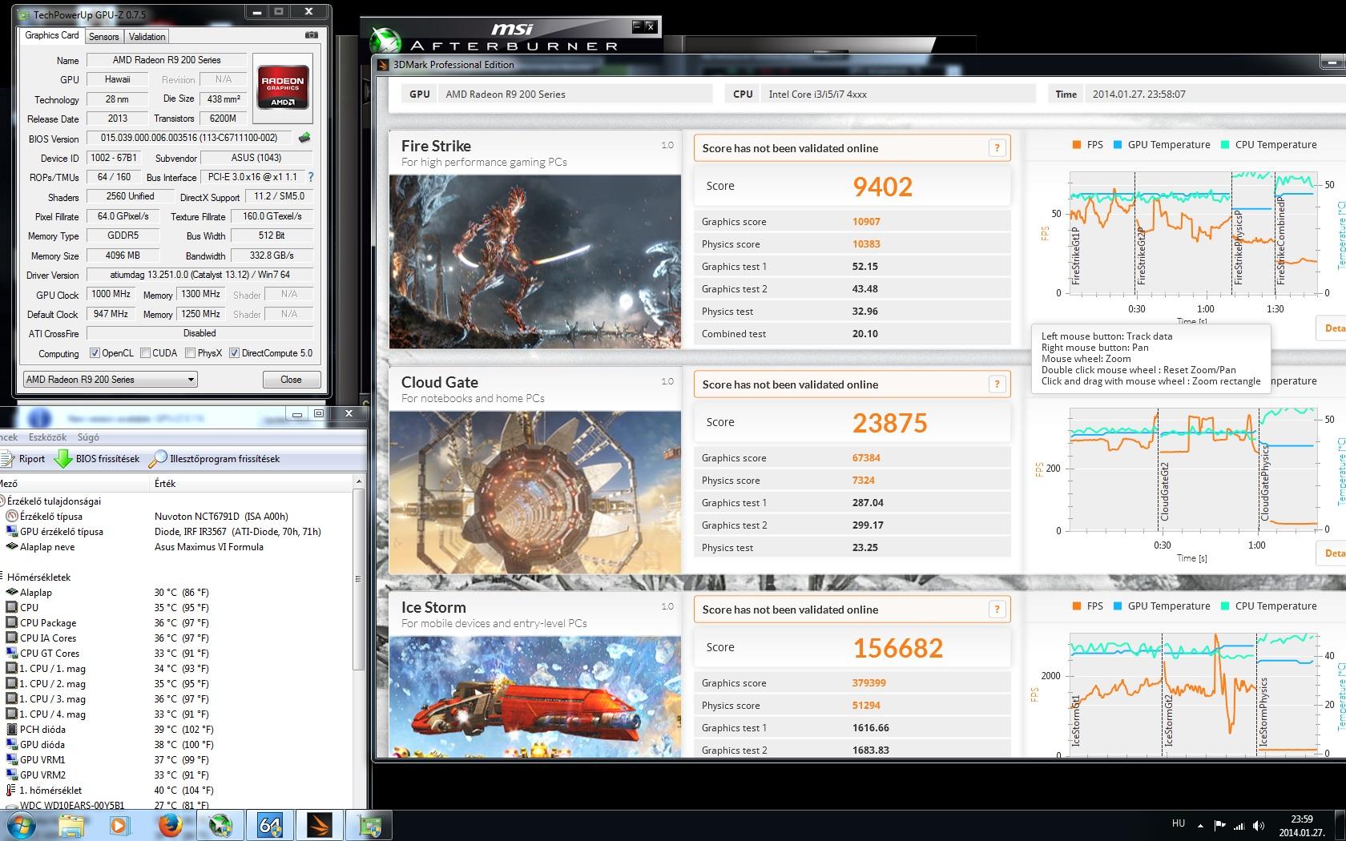Image resolution: width=1346 pixels, height=841 pixels.
Task: Toggle the DirectCompute 5.0 checkbox
Action: coord(234,353)
